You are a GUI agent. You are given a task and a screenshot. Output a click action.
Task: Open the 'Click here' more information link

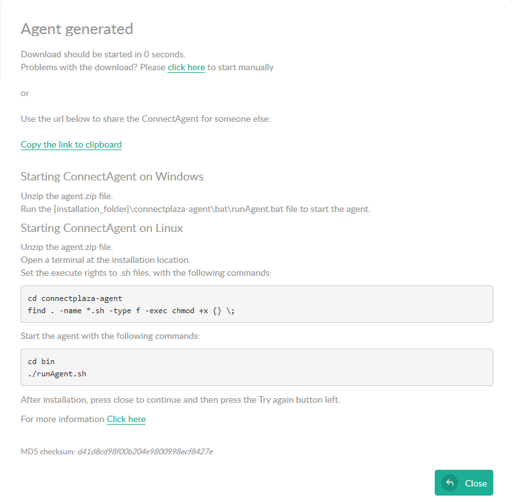click(126, 419)
